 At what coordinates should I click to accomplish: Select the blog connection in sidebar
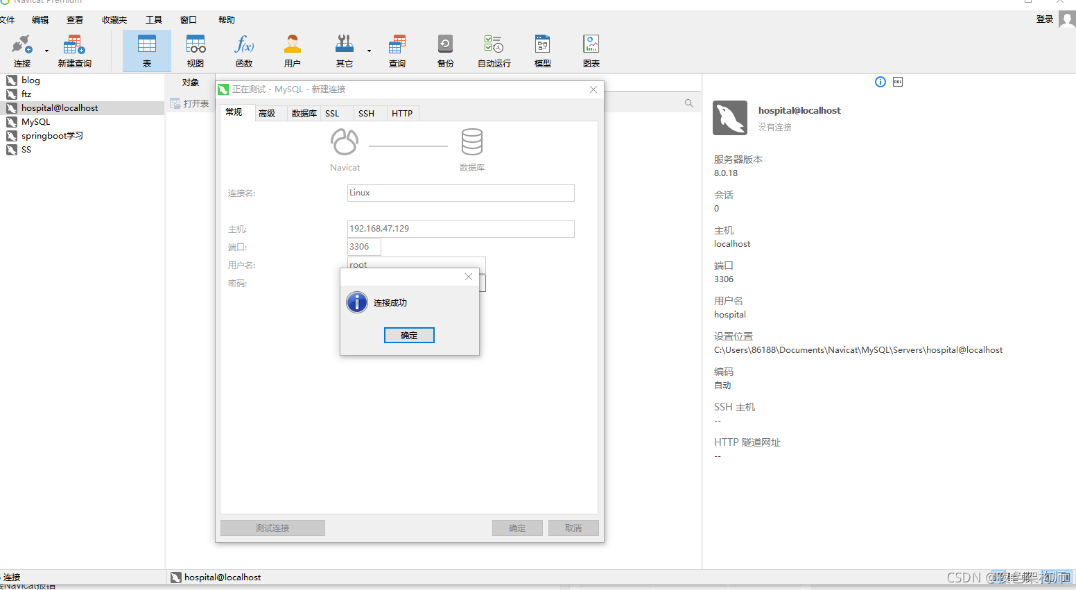82,80
